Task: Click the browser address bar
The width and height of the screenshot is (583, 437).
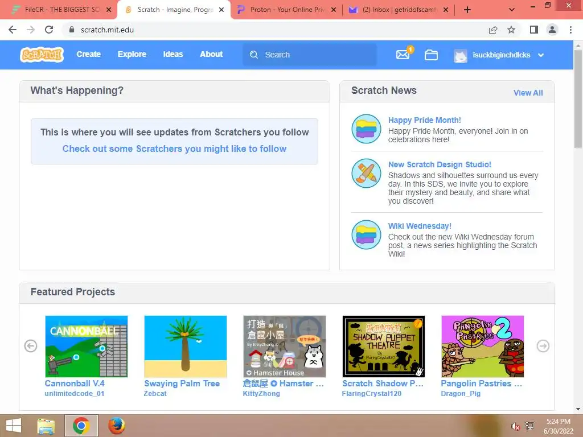Action: [275, 30]
